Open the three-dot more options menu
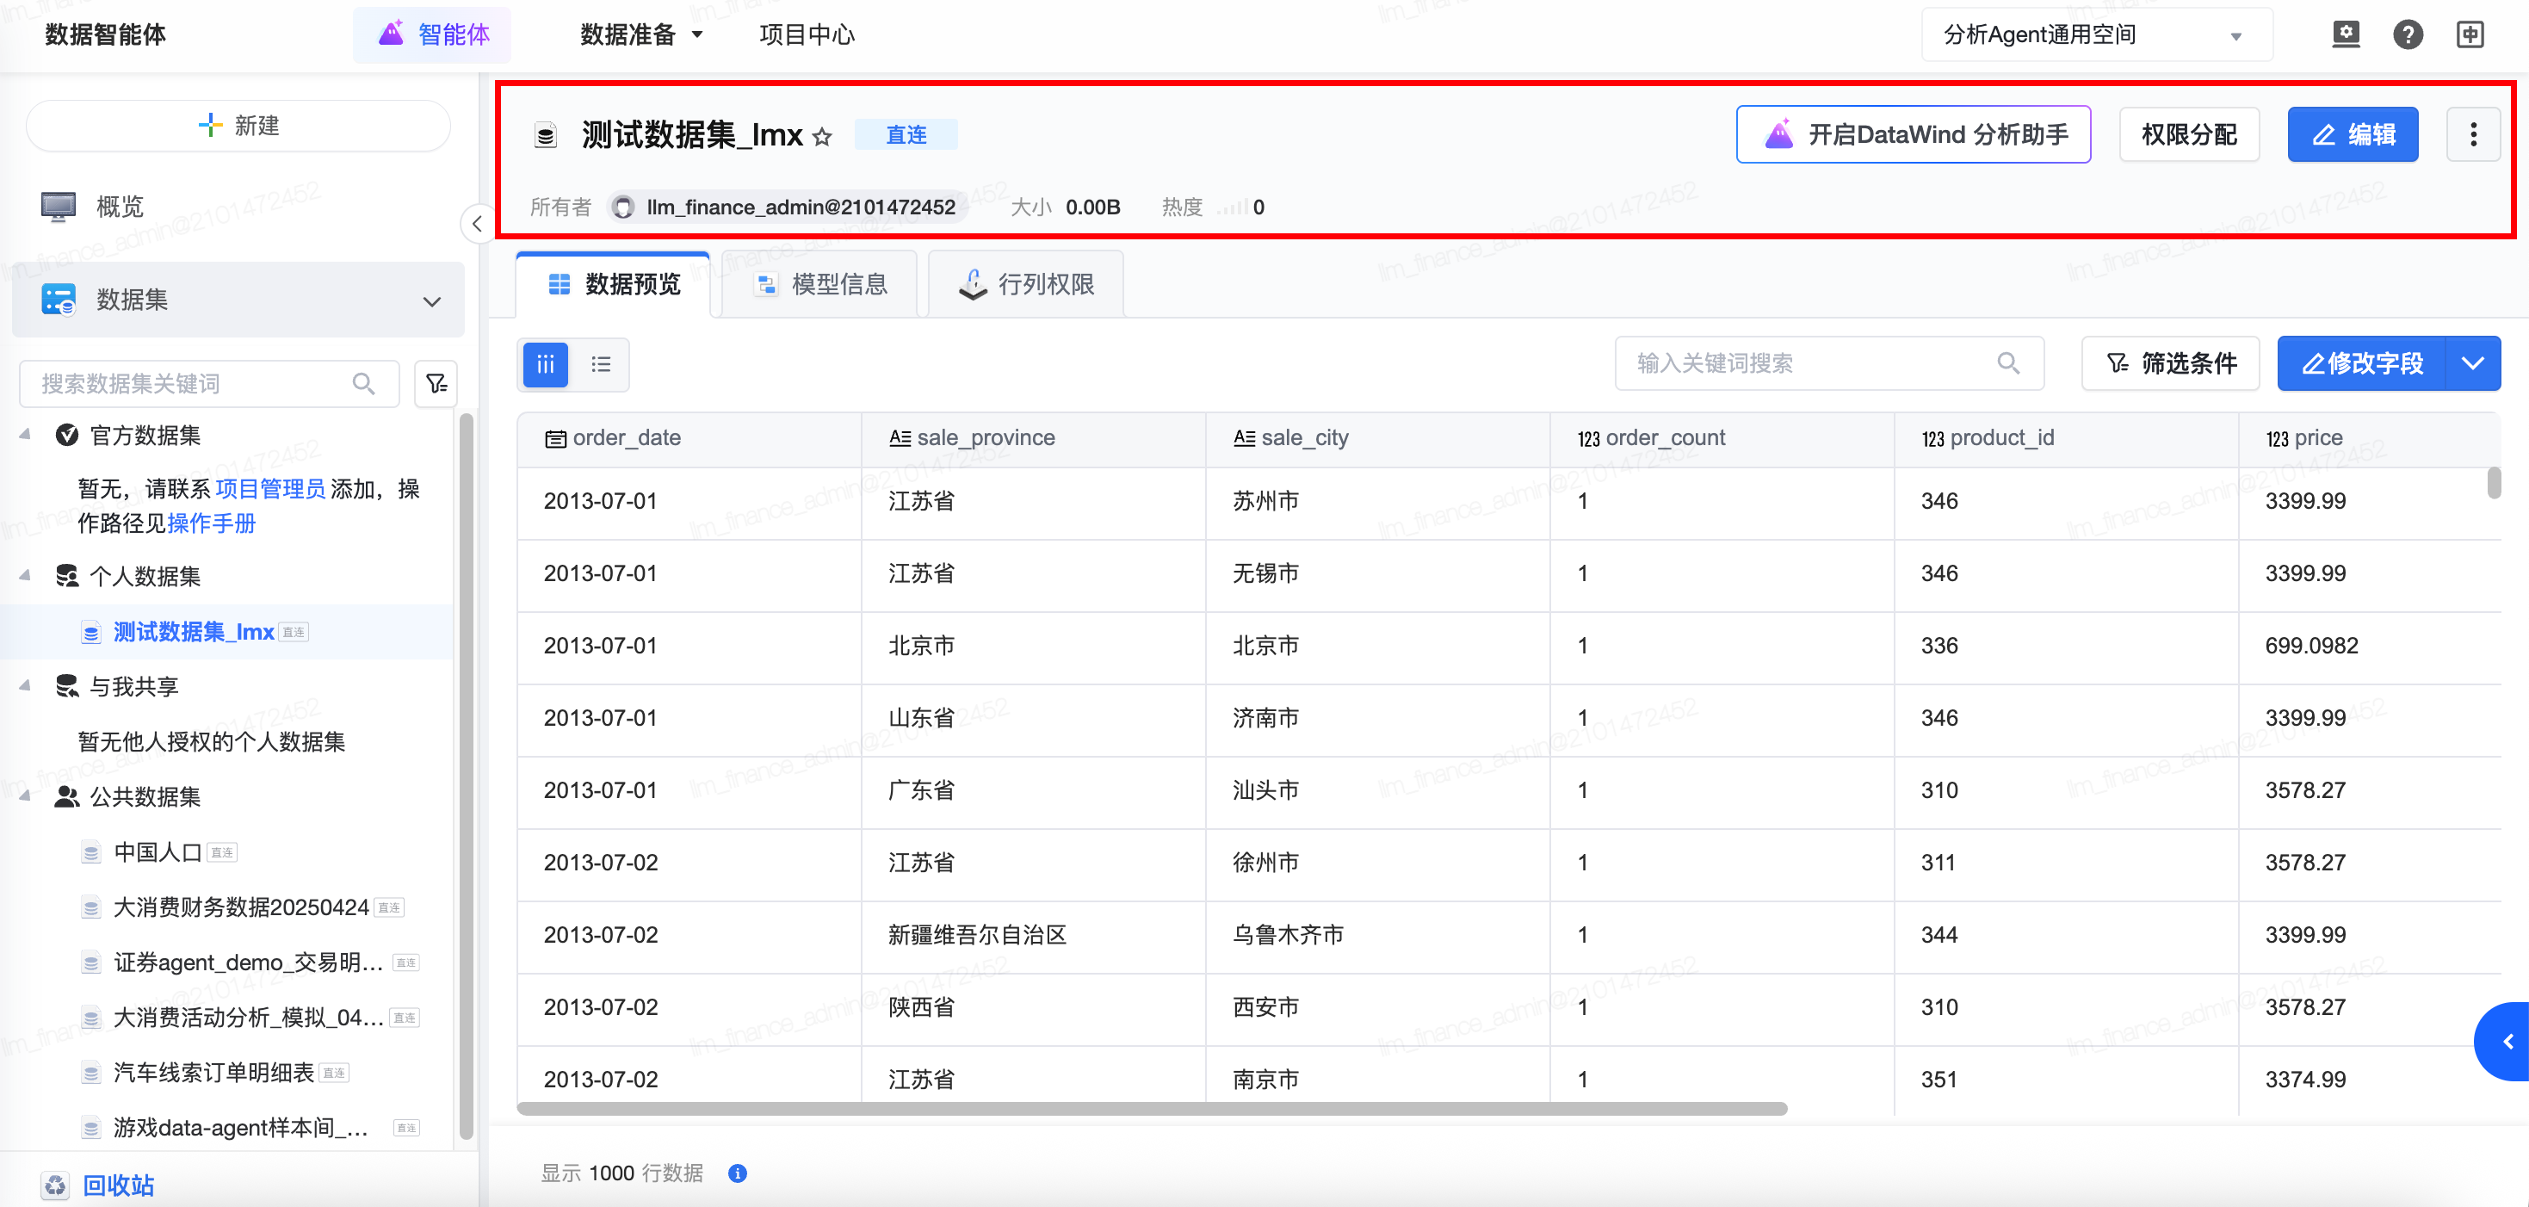 (2472, 134)
